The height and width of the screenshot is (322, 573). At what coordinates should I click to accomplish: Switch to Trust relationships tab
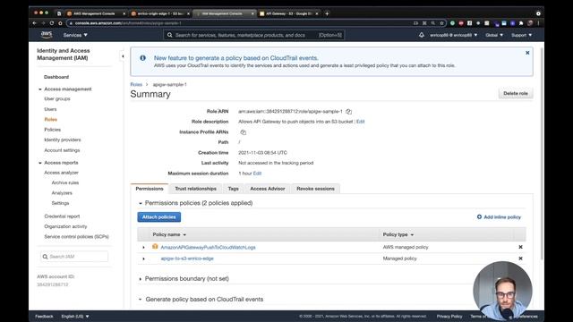(195, 189)
